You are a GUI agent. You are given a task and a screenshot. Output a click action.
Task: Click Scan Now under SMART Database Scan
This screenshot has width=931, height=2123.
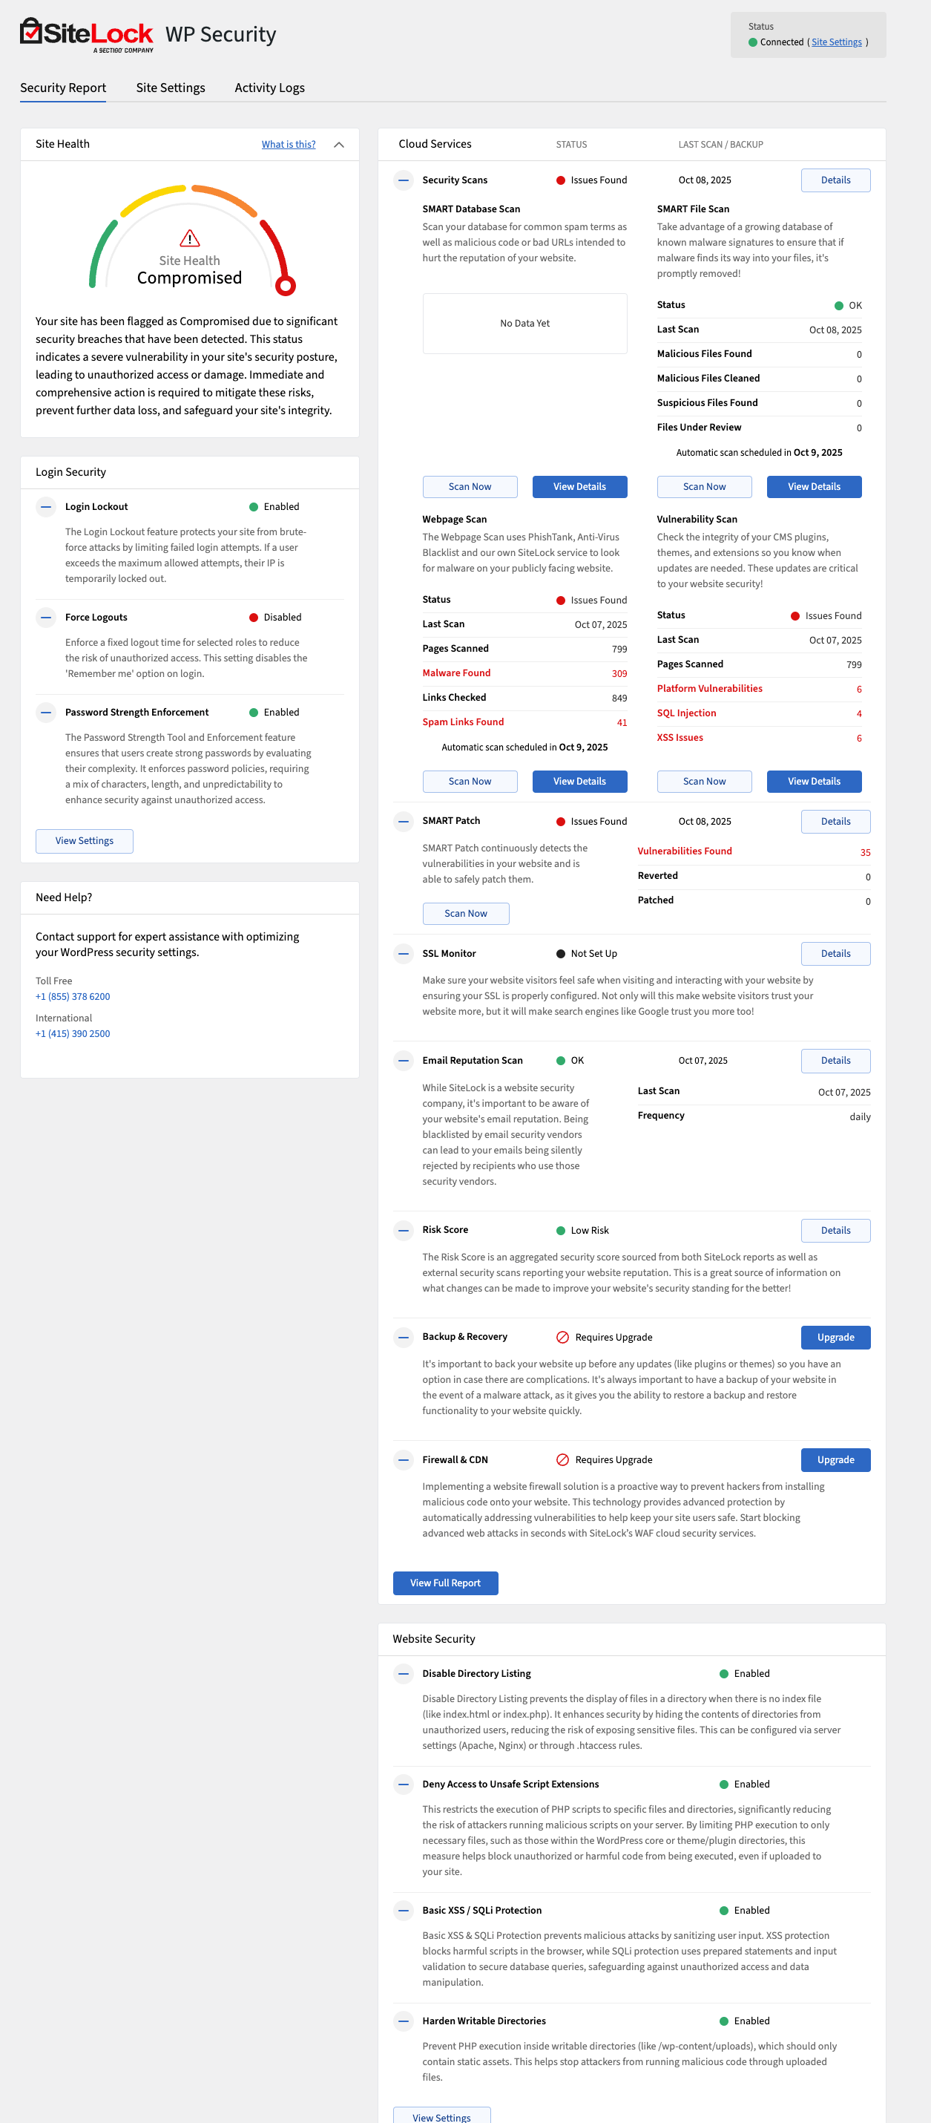470,486
